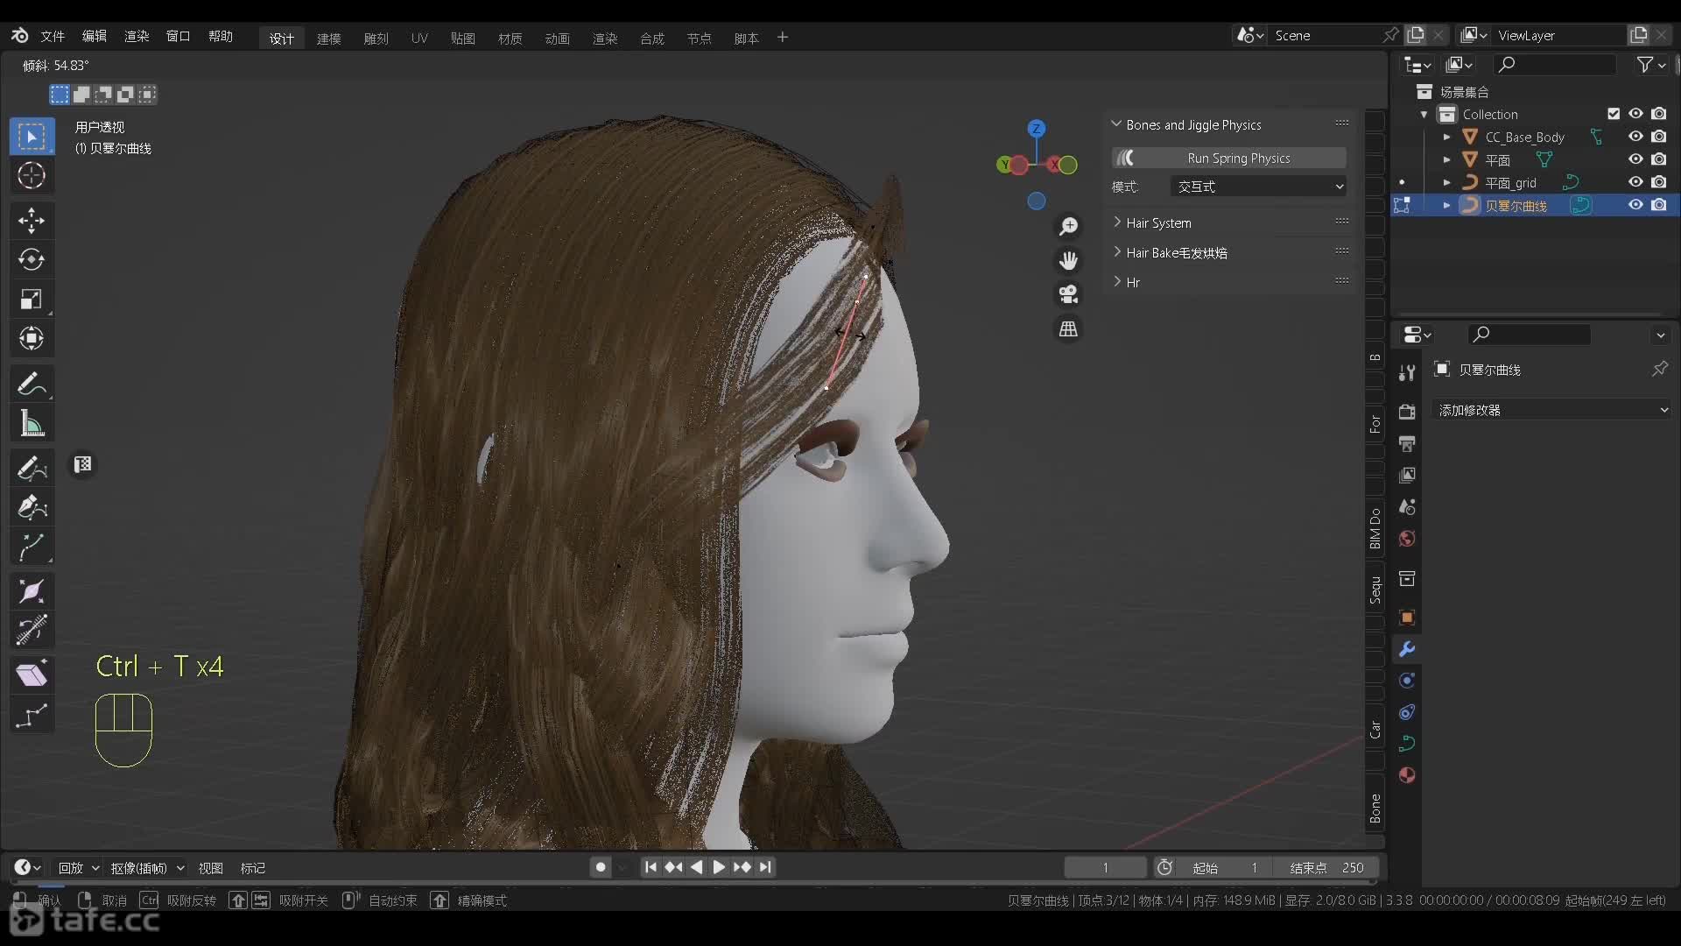This screenshot has width=1681, height=946.
Task: Choose the Rotate tool
Action: click(32, 259)
